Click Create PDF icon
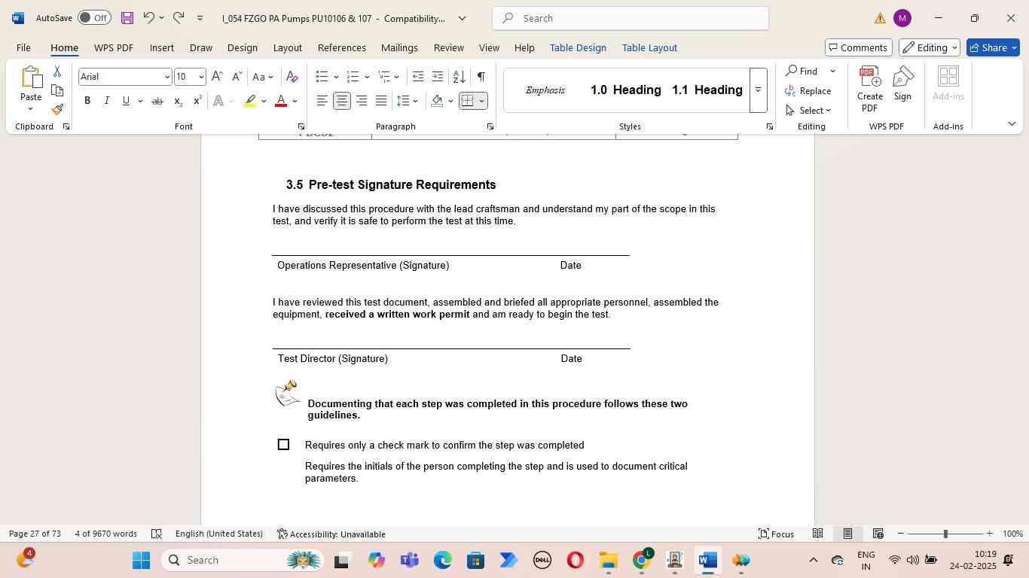 (x=869, y=89)
